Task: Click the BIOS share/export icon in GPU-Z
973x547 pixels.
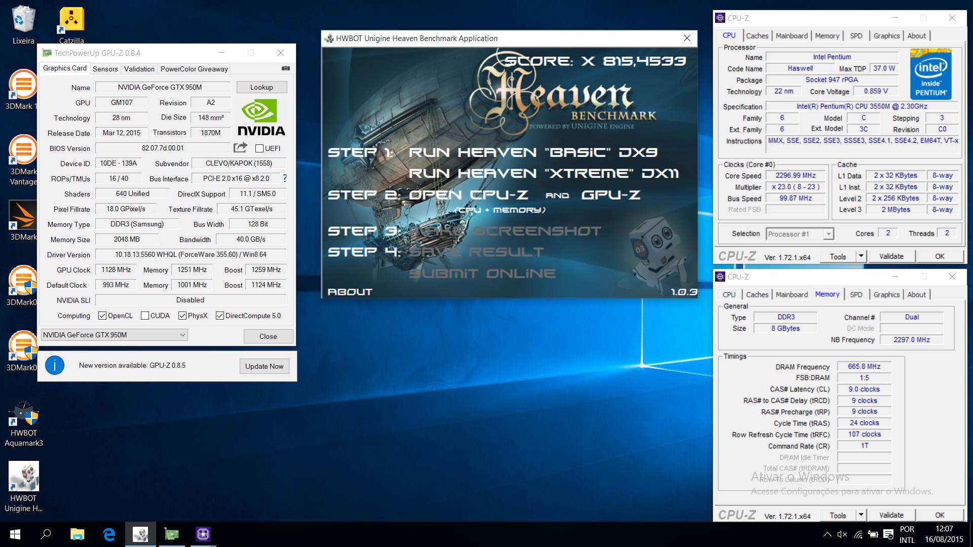Action: tap(240, 147)
